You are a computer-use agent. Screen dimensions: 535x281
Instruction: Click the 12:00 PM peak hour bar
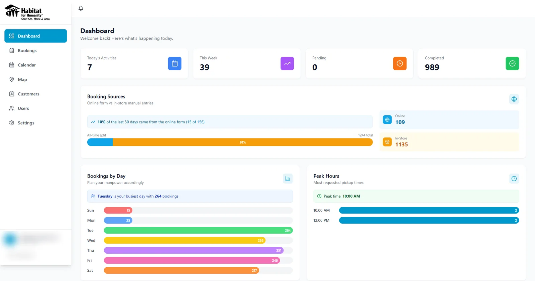point(429,220)
